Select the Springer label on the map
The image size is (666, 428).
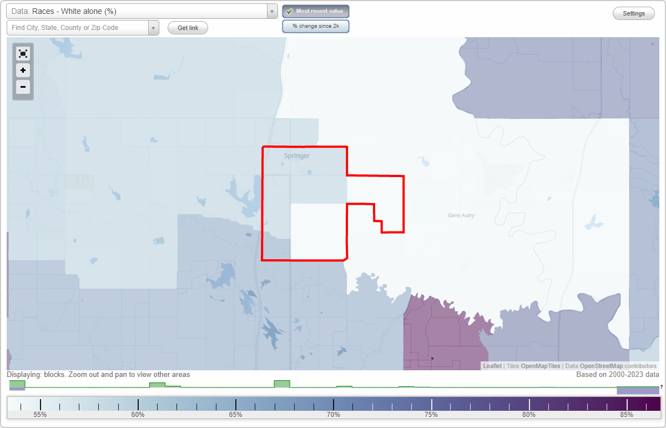pyautogui.click(x=296, y=155)
